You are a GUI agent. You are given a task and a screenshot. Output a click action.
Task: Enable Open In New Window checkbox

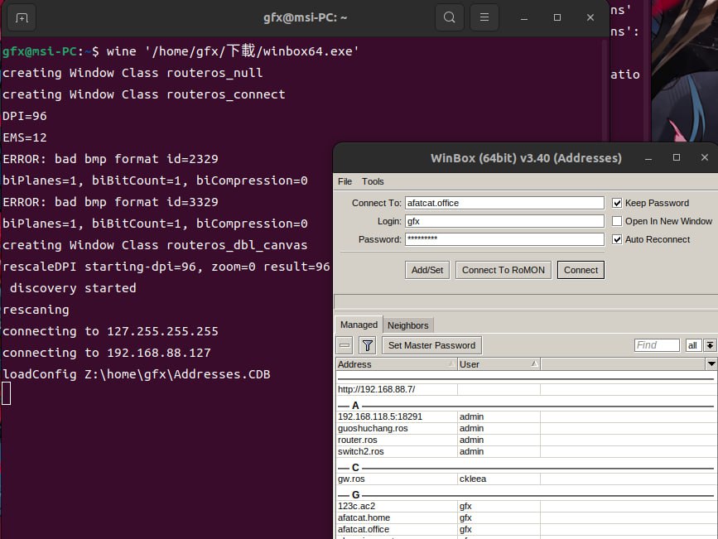pyautogui.click(x=617, y=221)
